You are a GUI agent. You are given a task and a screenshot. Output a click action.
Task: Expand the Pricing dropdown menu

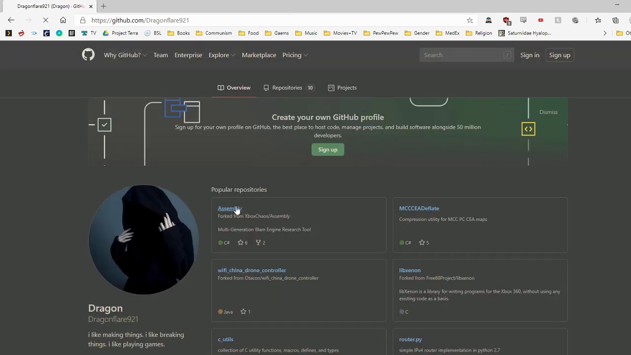pyautogui.click(x=295, y=55)
